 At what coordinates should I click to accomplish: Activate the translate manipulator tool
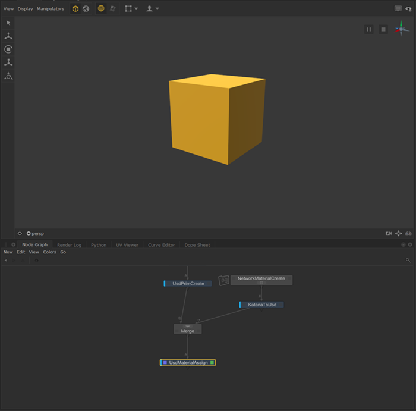(x=8, y=36)
